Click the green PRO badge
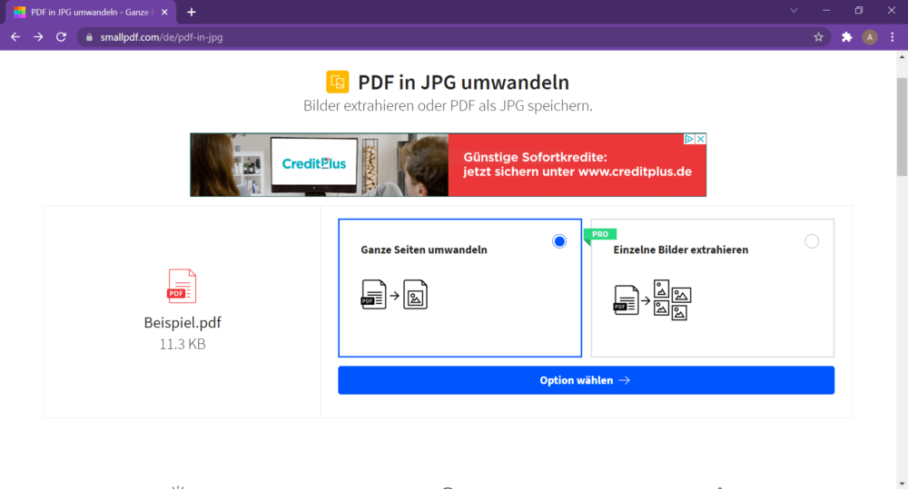The image size is (908, 489). pyautogui.click(x=600, y=234)
